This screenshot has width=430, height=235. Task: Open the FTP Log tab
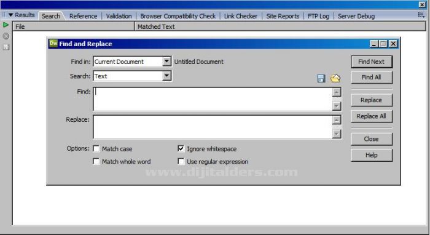(318, 16)
